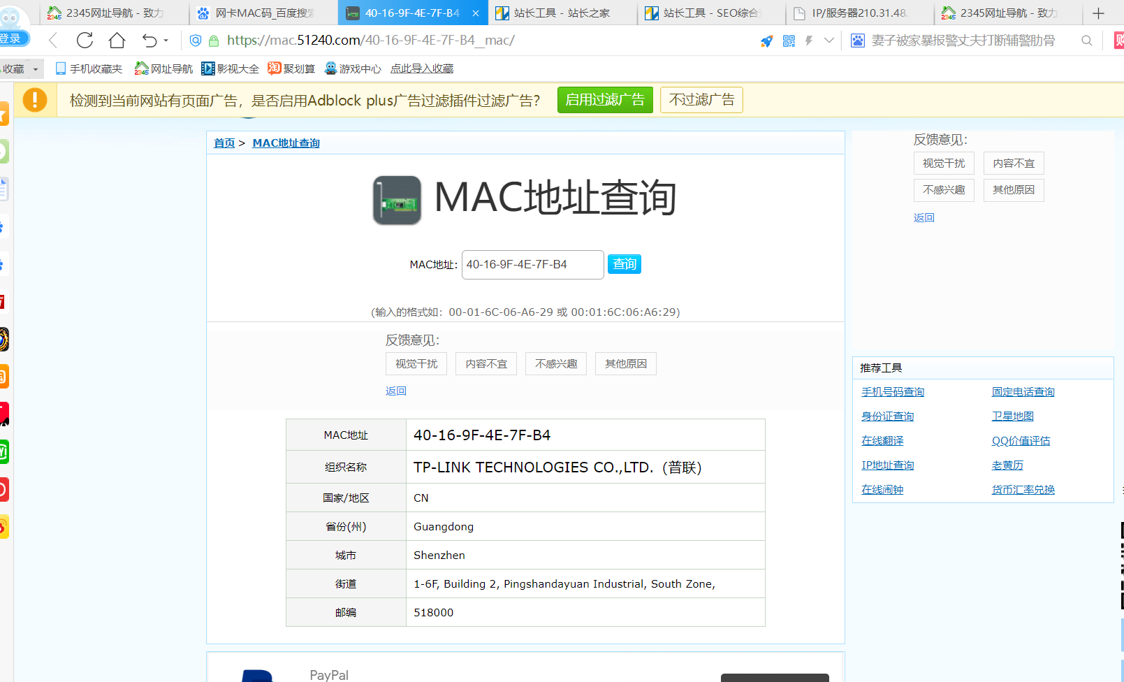Choose 其他原因 in right sidebar feedback
The height and width of the screenshot is (682, 1124).
(1014, 190)
